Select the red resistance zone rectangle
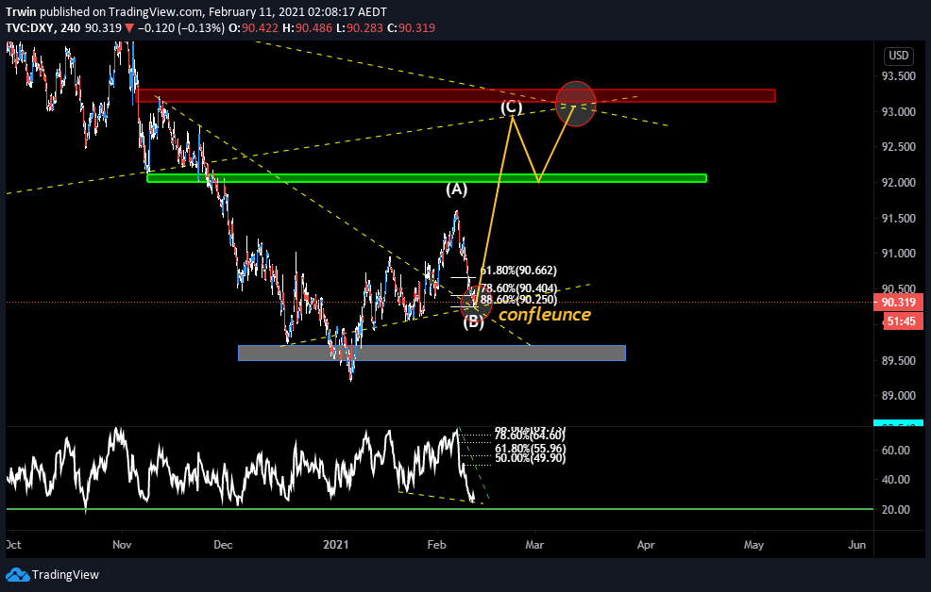 coord(455,95)
